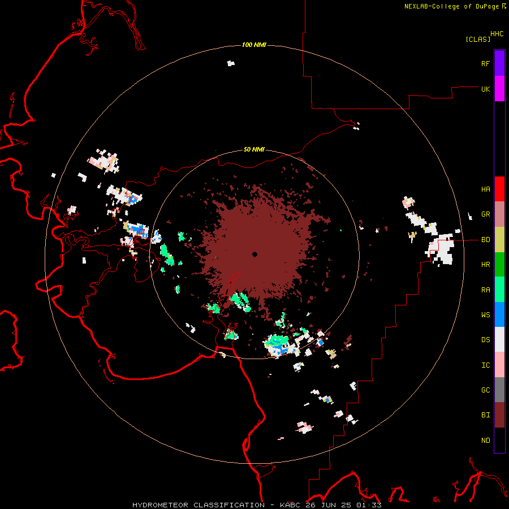509x509 pixels.
Task: Select the IC light pink legend swatch
Action: (x=499, y=365)
